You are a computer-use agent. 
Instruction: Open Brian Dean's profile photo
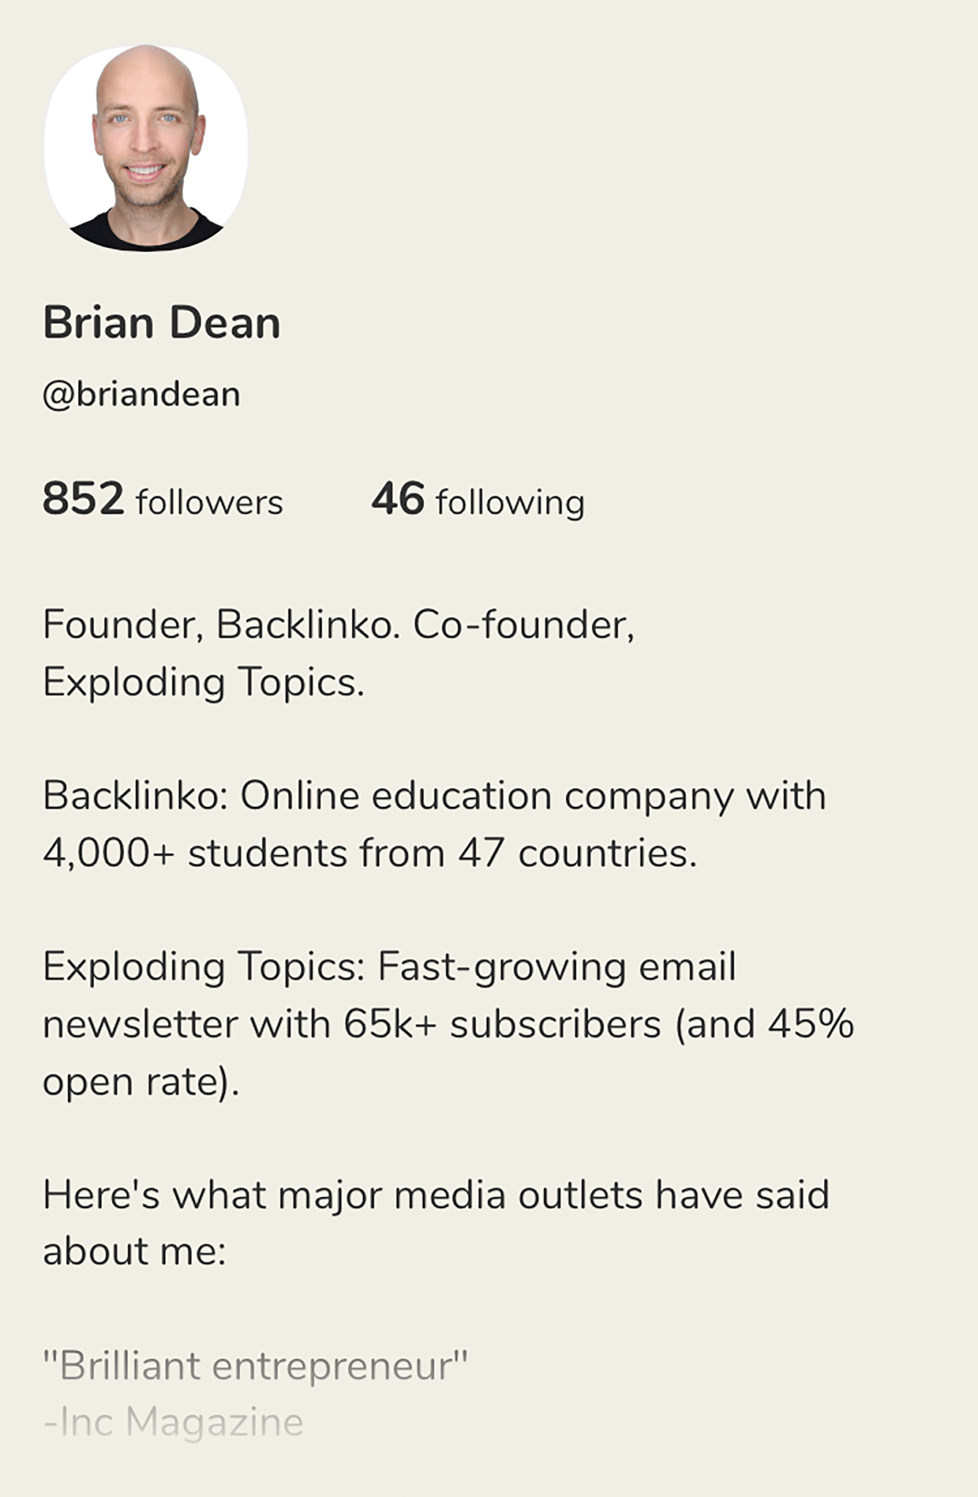tap(146, 148)
